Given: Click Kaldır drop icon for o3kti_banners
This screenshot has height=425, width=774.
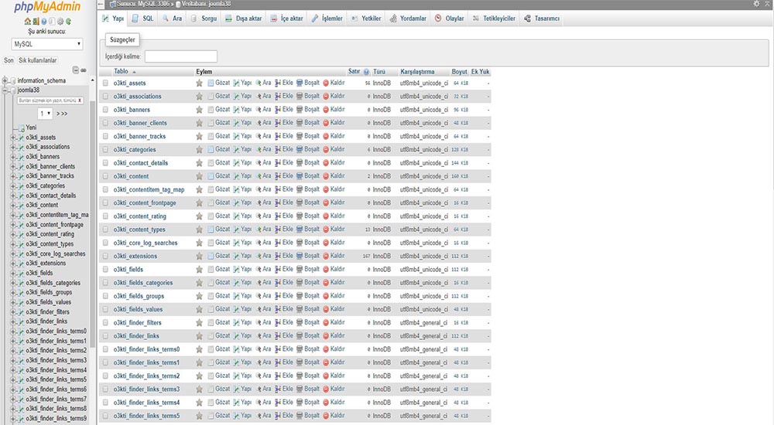Looking at the screenshot, I should point(326,110).
